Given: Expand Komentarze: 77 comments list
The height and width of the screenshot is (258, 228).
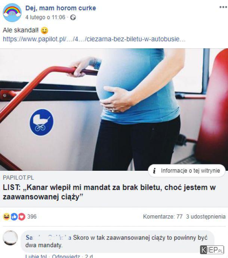Looking at the screenshot, I should [x=163, y=216].
